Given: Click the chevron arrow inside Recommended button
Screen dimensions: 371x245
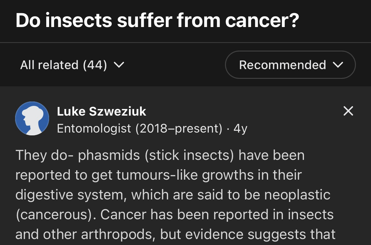Looking at the screenshot, I should point(338,65).
